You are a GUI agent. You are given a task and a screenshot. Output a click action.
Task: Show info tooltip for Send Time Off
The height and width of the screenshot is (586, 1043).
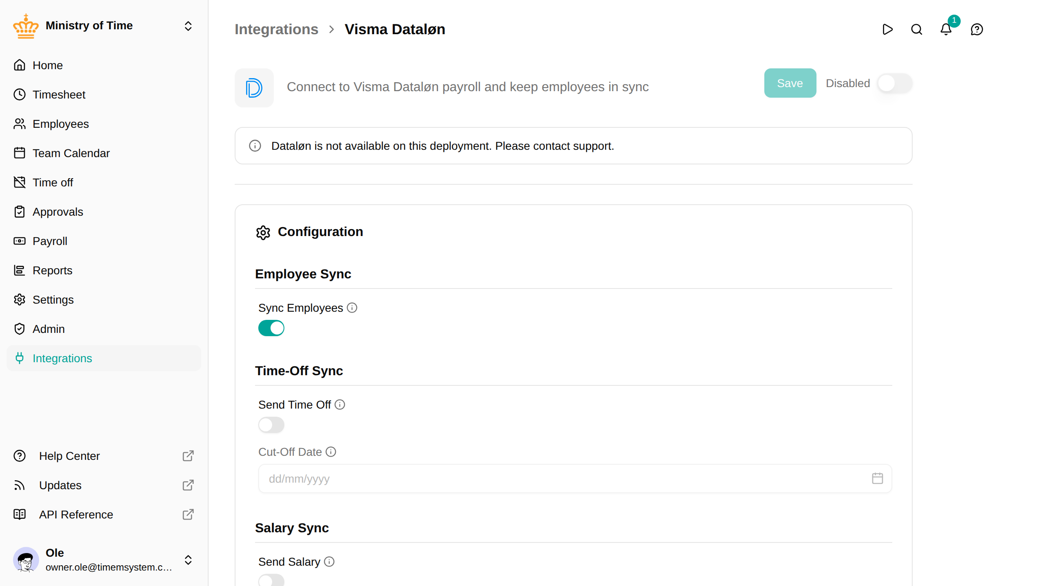click(x=340, y=405)
